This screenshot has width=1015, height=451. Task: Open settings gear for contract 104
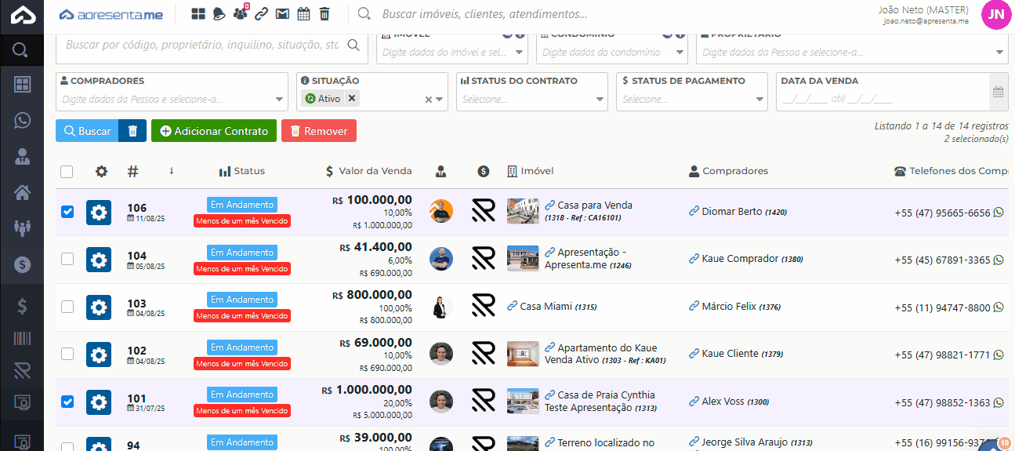point(99,260)
